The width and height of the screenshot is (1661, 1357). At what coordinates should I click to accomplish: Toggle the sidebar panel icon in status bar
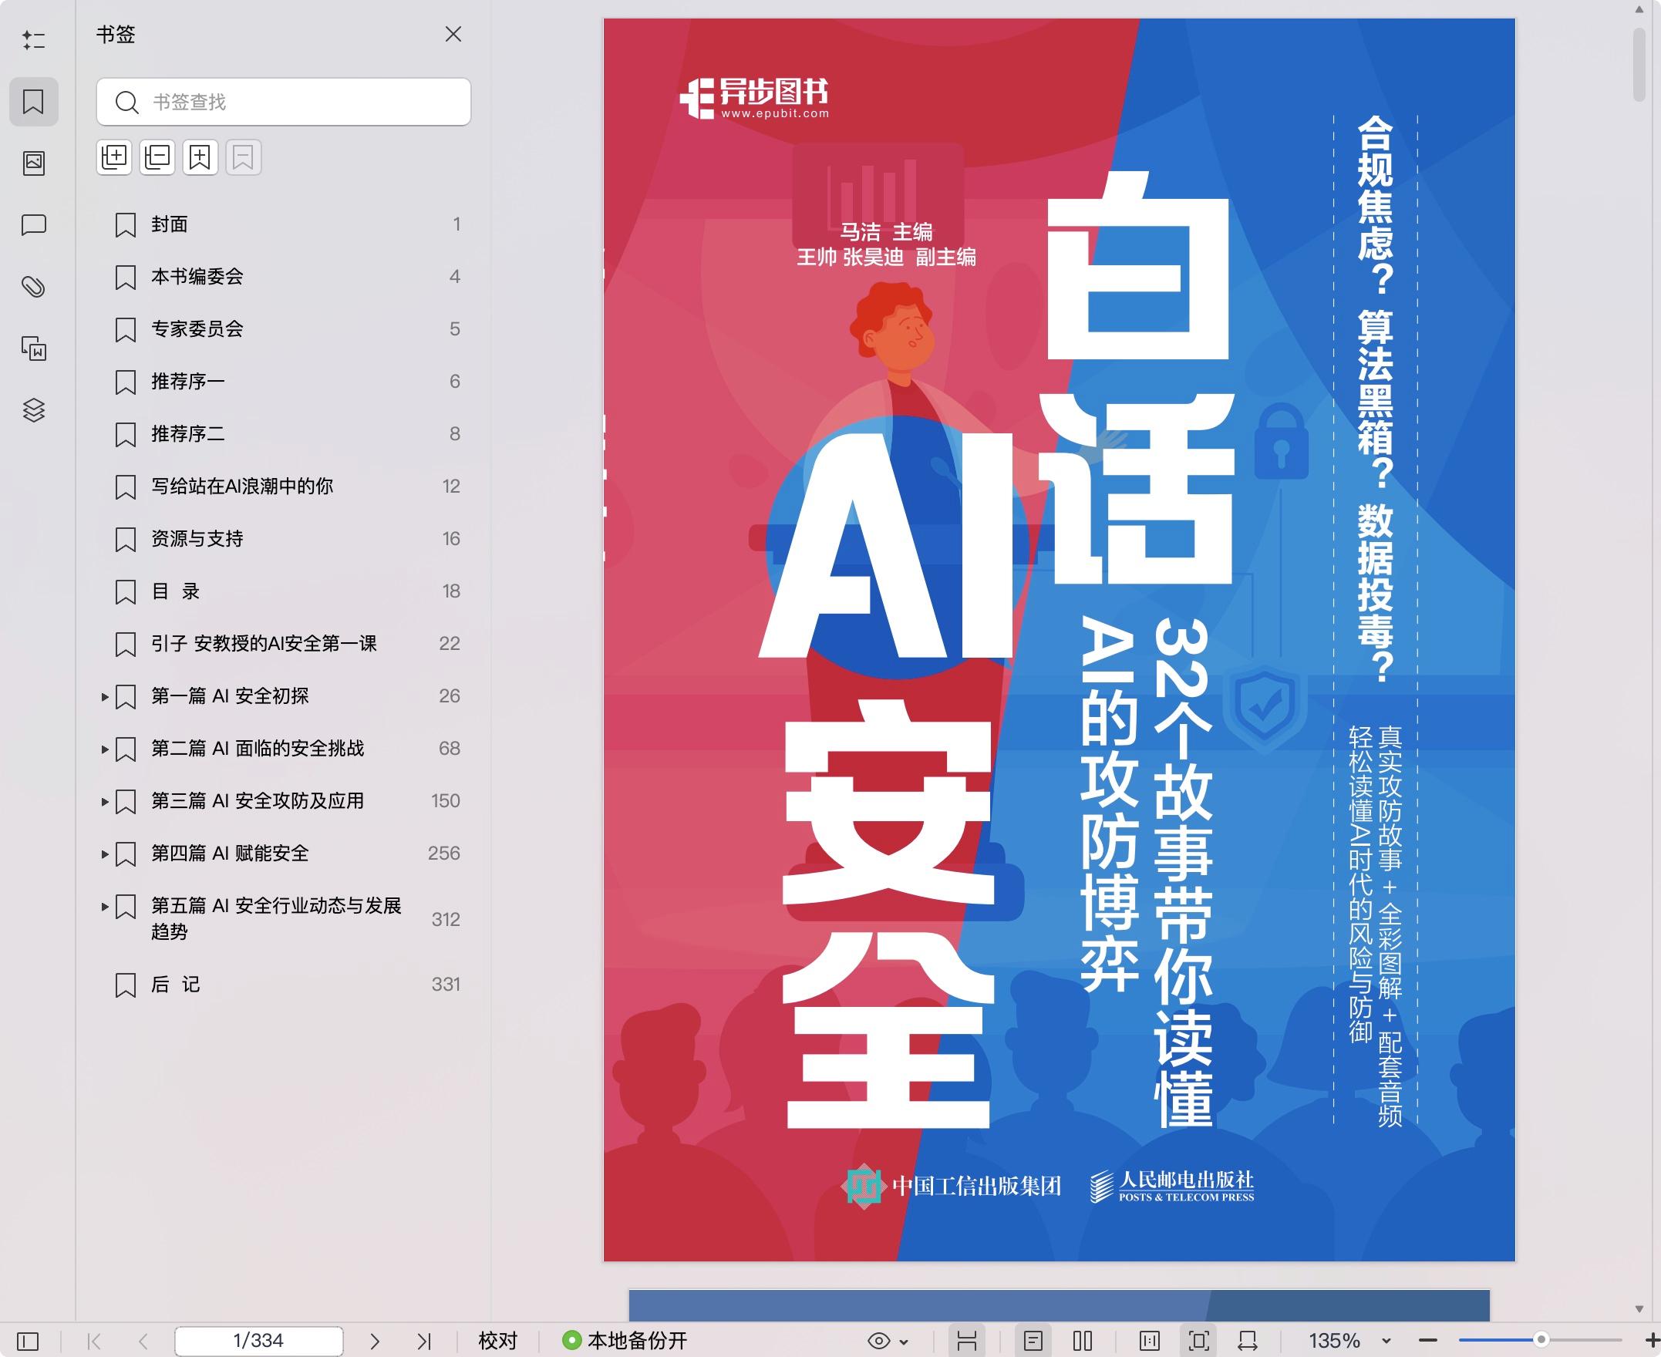[x=27, y=1342]
